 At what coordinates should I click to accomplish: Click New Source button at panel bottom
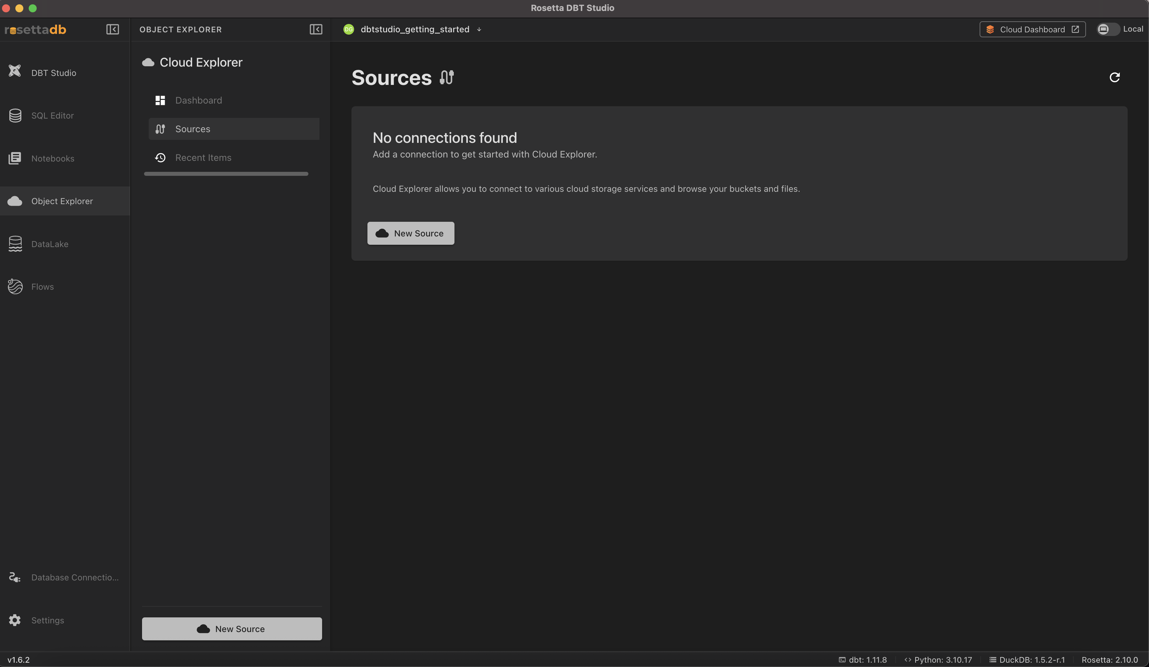click(232, 629)
